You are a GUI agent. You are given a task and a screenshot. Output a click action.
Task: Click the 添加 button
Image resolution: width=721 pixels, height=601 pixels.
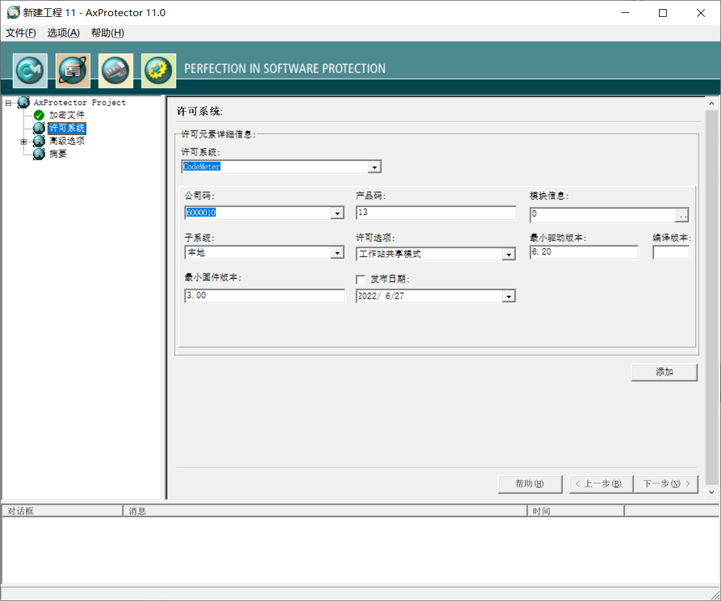point(665,372)
